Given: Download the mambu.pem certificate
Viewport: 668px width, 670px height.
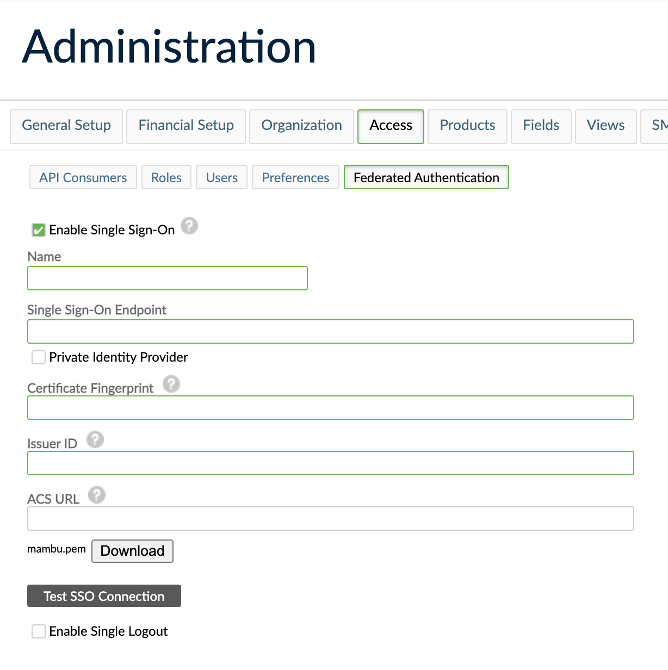Looking at the screenshot, I should point(132,551).
